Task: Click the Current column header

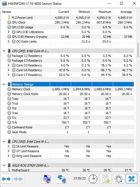Action: click(x=60, y=12)
